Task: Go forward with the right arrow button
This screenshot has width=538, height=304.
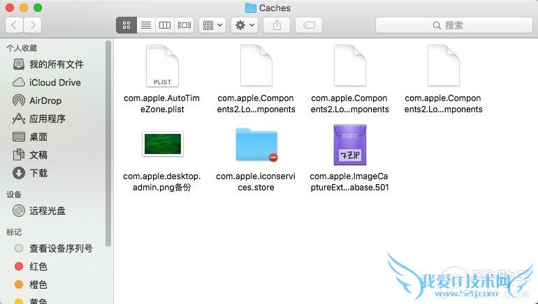Action: point(33,25)
